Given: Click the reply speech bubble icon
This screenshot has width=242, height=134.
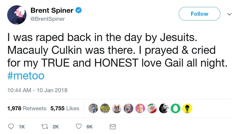Looking at the screenshot, I should click(x=11, y=127).
